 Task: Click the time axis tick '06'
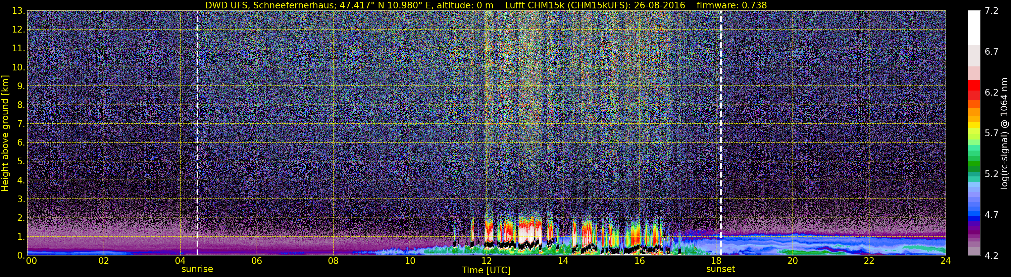pos(257,261)
